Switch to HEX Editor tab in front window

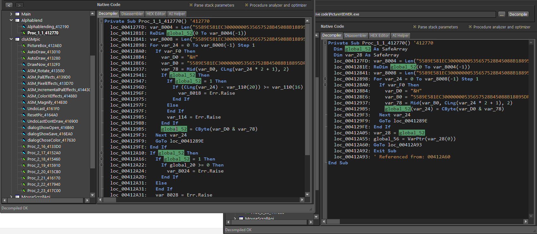[x=156, y=14]
